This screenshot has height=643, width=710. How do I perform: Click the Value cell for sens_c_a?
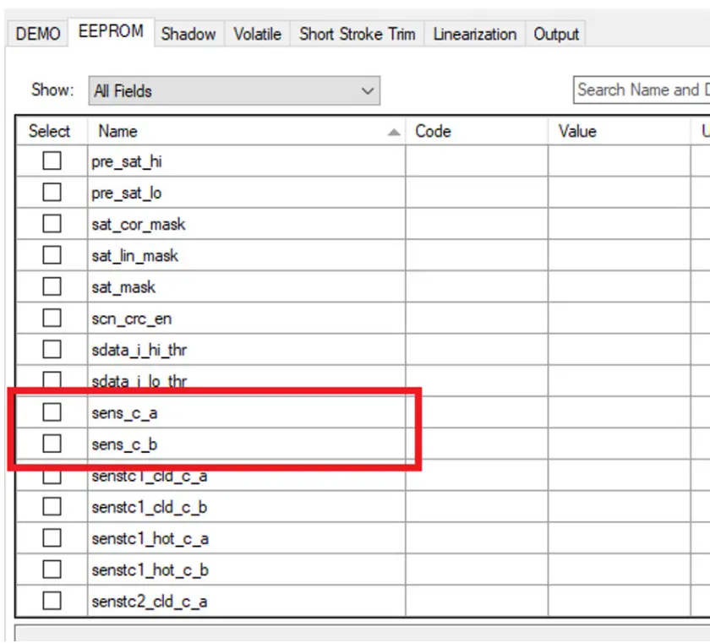click(619, 412)
